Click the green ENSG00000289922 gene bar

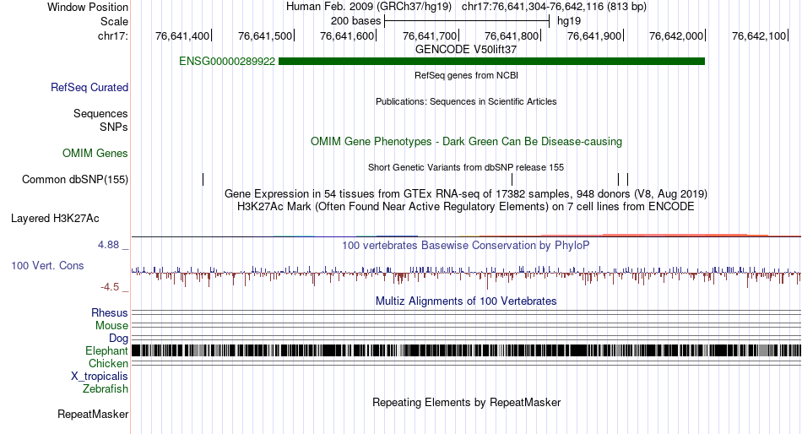tap(491, 62)
